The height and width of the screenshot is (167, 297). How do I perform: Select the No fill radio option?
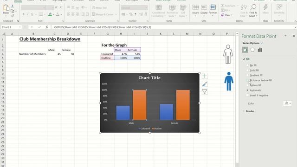(247, 65)
